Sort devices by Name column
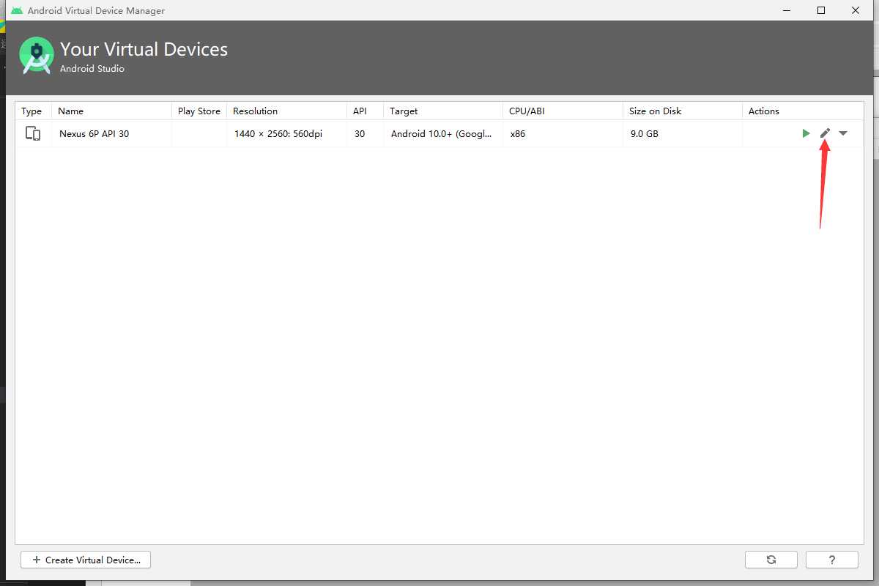This screenshot has width=879, height=586. (111, 111)
